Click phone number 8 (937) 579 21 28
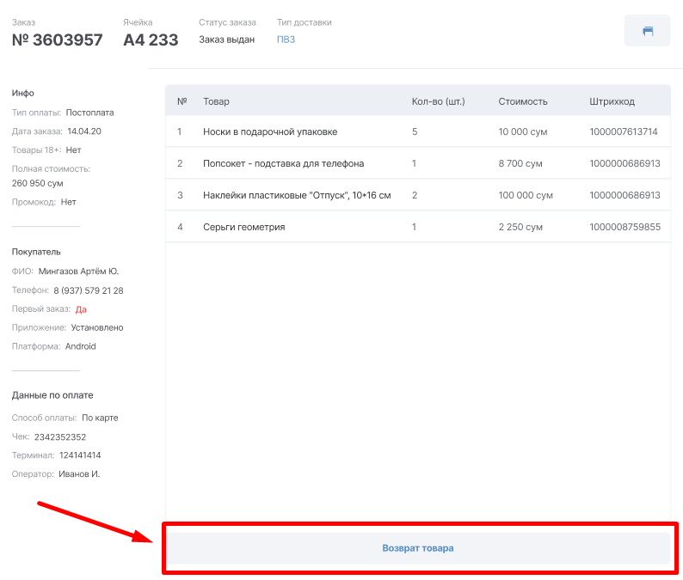The width and height of the screenshot is (683, 580). tap(89, 290)
